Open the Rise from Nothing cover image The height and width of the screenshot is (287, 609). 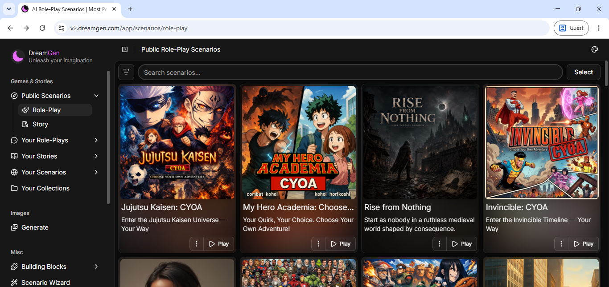point(420,142)
